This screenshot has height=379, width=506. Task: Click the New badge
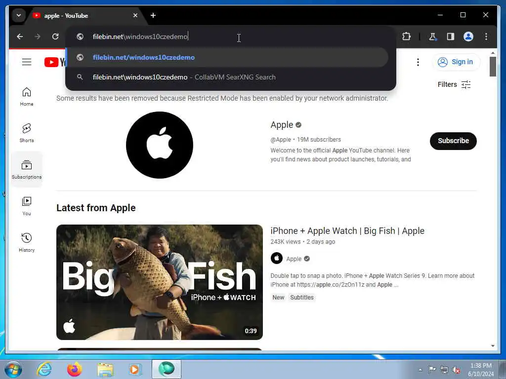pos(278,298)
